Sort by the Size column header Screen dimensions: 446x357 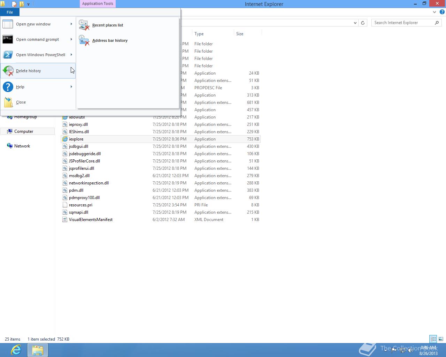click(248, 34)
